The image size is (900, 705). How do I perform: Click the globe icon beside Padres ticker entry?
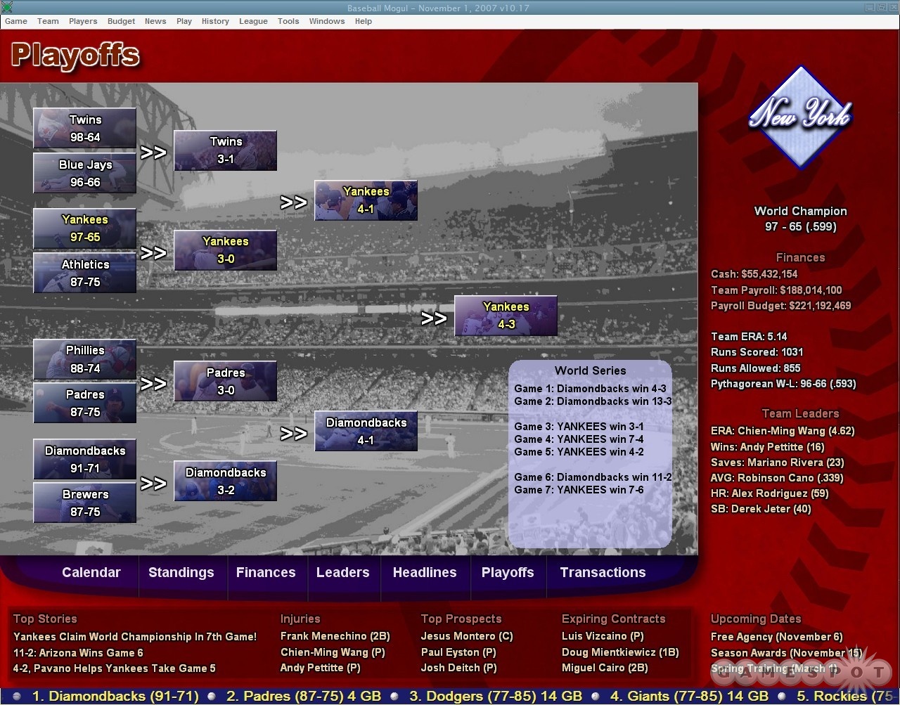[x=211, y=696]
